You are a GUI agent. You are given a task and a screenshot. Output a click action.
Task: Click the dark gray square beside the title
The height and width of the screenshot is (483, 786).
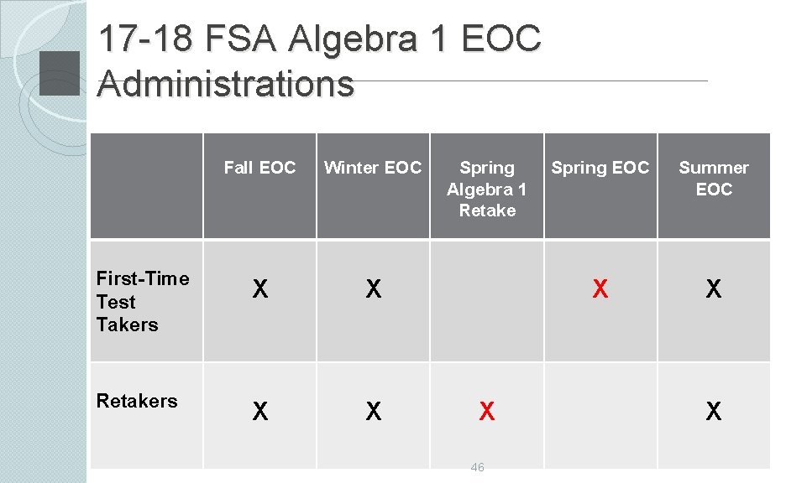(x=60, y=73)
